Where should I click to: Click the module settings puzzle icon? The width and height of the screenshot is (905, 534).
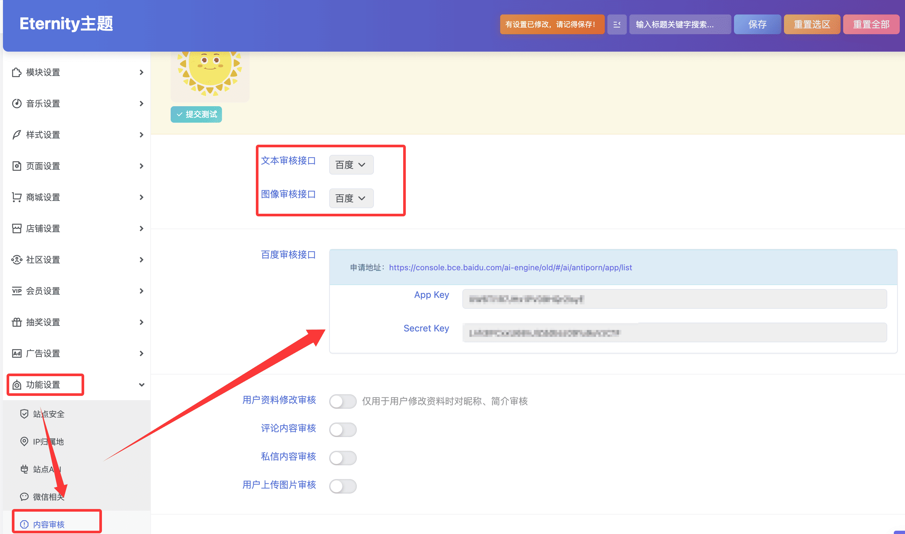point(16,72)
